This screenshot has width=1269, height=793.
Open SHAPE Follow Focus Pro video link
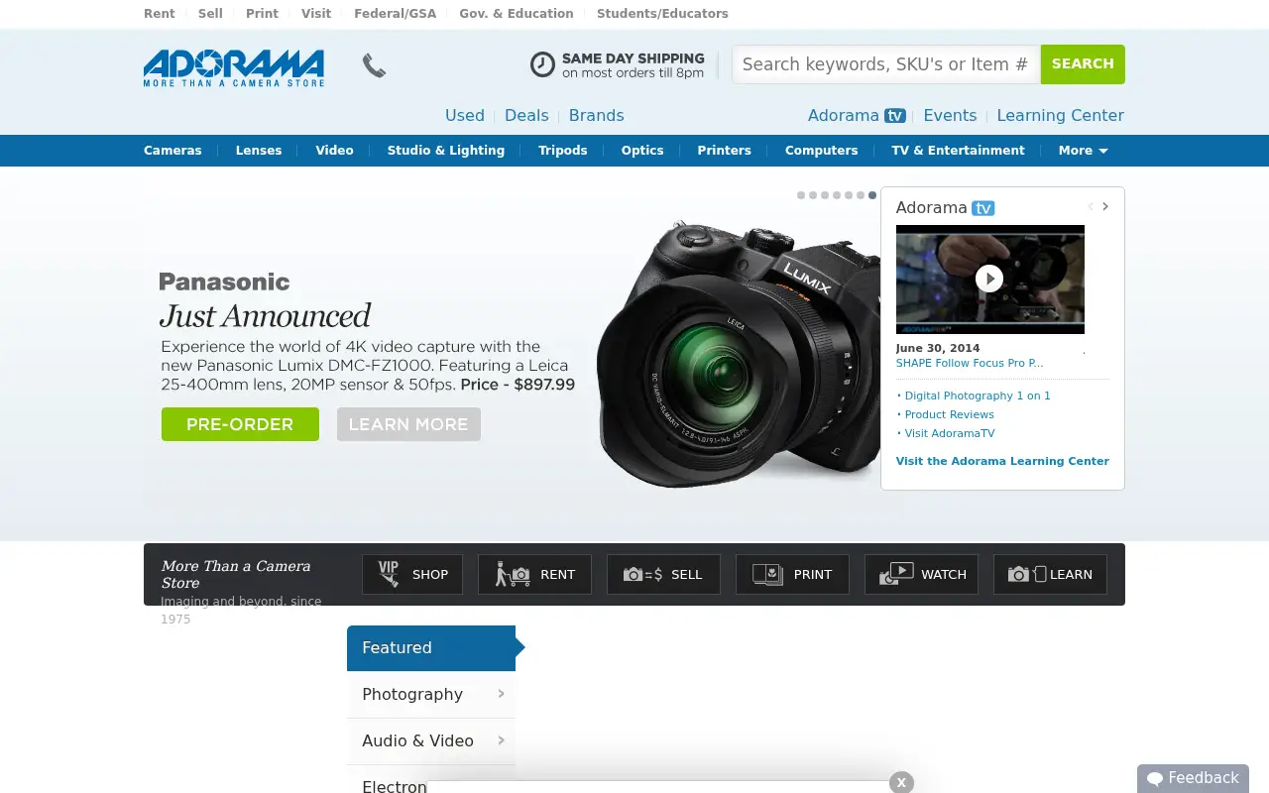[x=970, y=364]
